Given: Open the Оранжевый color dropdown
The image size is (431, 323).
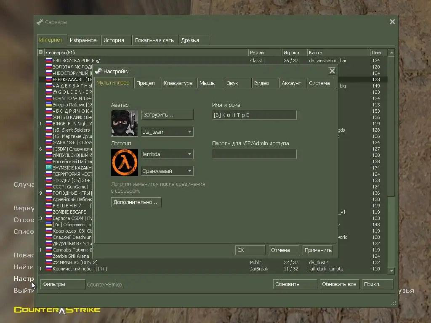Looking at the screenshot, I should tap(168, 171).
